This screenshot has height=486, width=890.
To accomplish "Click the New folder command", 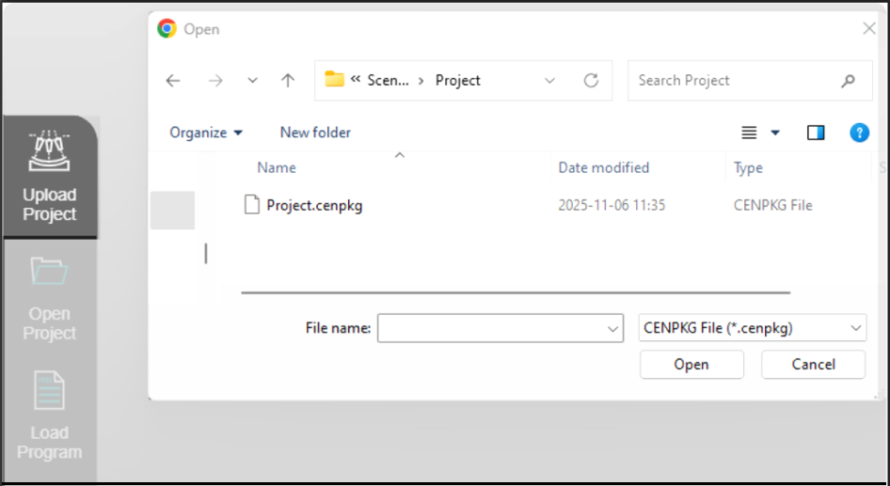I will click(x=315, y=133).
